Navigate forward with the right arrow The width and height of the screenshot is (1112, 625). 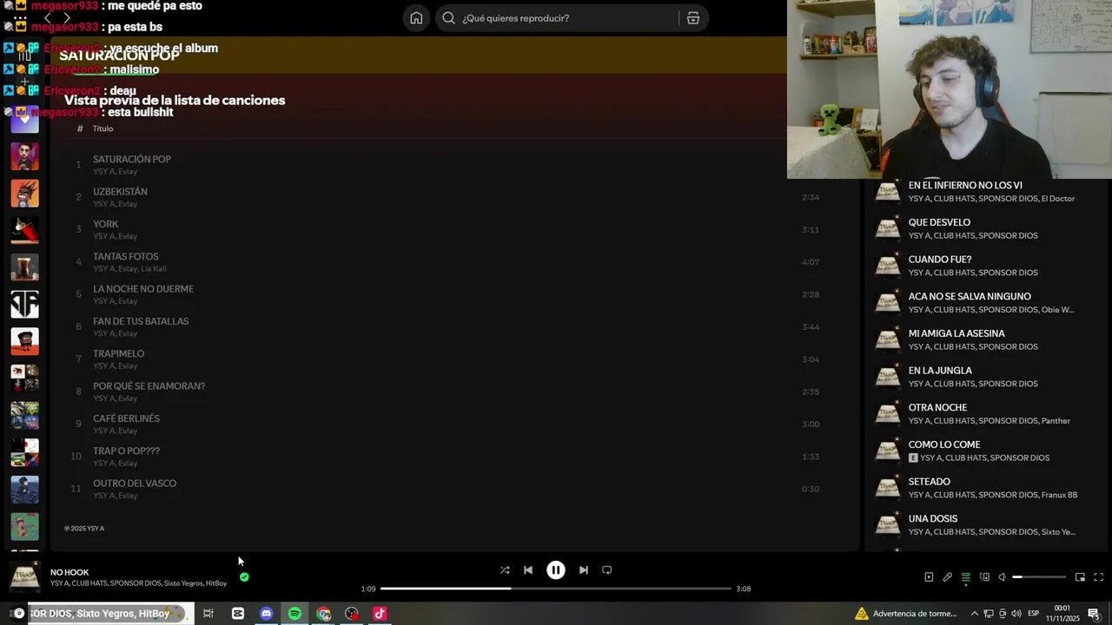tap(67, 18)
